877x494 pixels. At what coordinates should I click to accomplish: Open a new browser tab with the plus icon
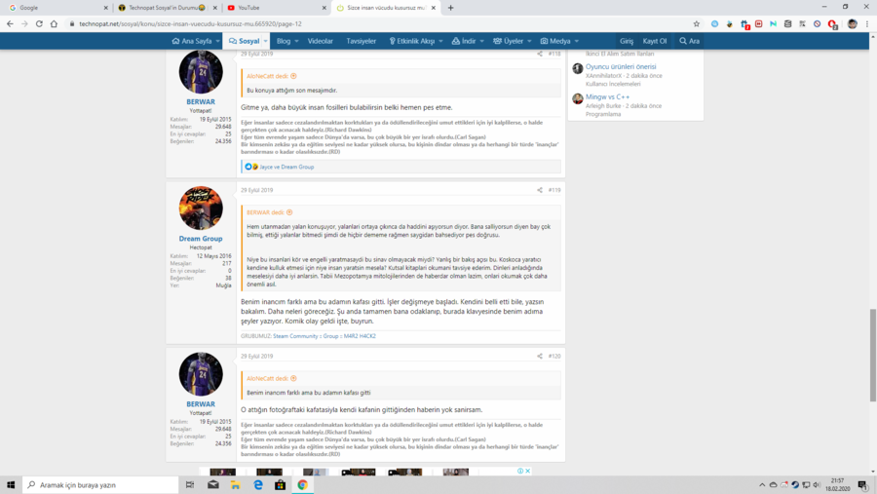451,8
